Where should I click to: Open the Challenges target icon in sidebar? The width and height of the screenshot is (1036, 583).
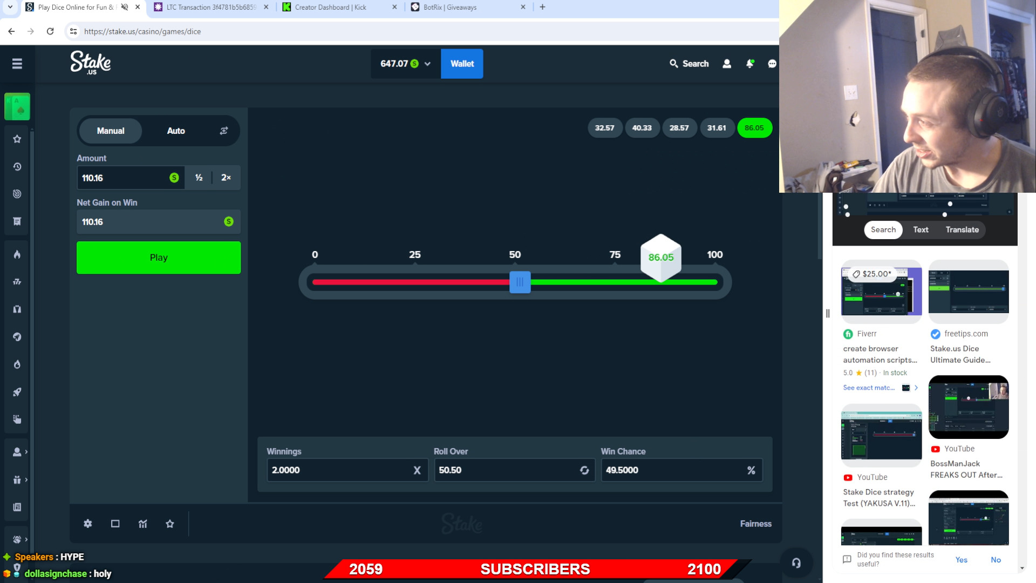coord(17,194)
